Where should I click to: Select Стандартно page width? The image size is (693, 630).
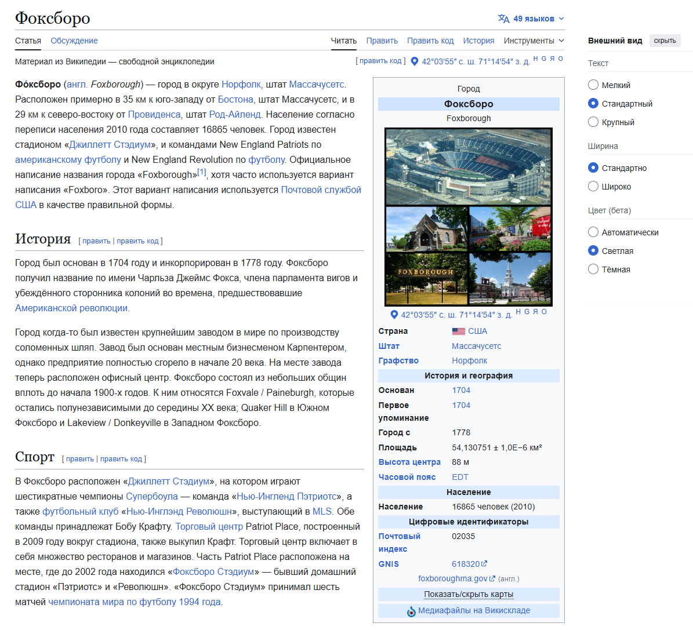(593, 168)
